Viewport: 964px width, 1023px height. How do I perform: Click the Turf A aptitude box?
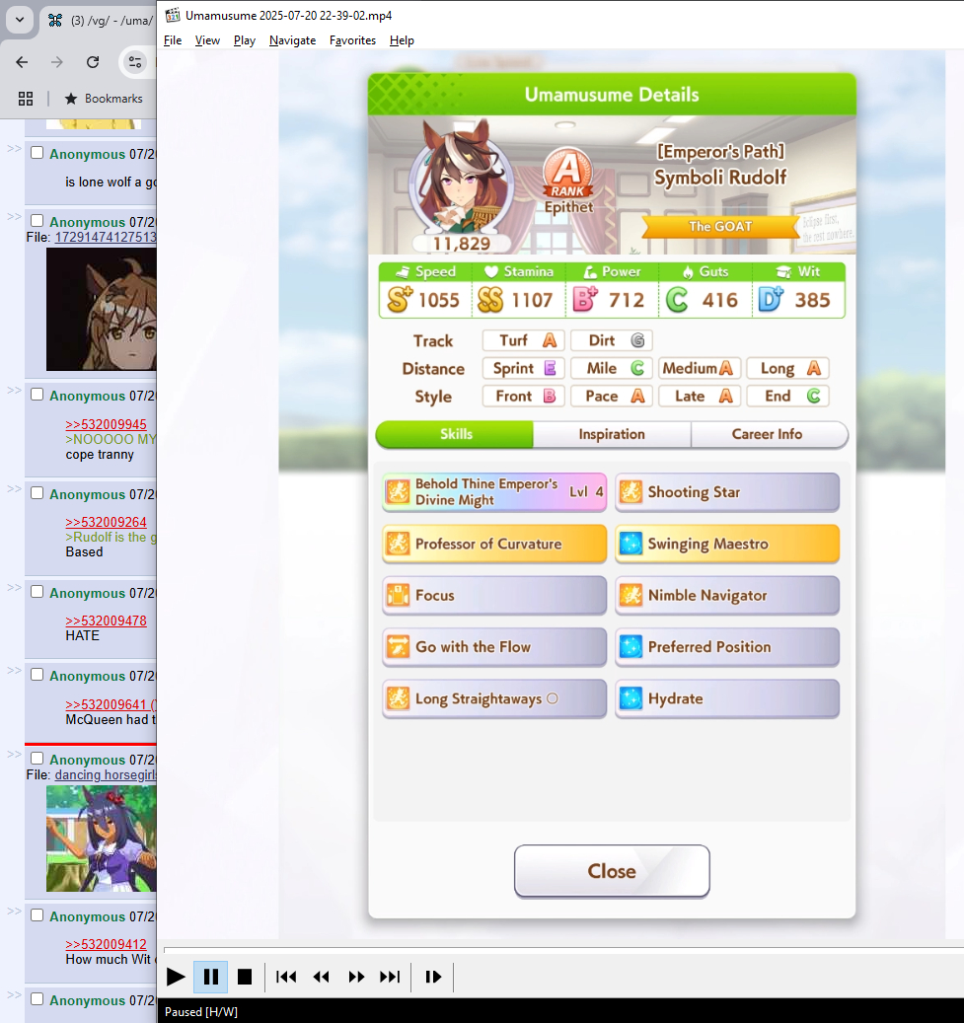point(524,340)
